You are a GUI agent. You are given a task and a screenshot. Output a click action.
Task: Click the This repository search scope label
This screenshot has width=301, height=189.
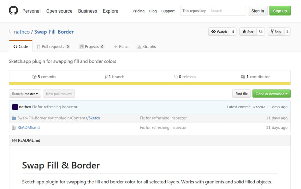coord(194,11)
